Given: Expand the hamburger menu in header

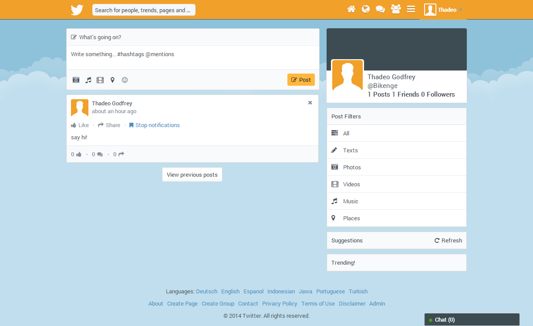Looking at the screenshot, I should pyautogui.click(x=411, y=9).
